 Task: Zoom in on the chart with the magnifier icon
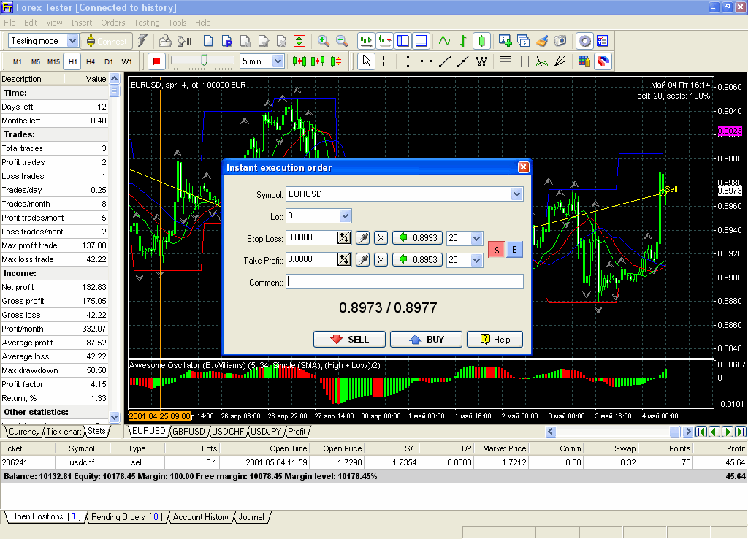(324, 41)
